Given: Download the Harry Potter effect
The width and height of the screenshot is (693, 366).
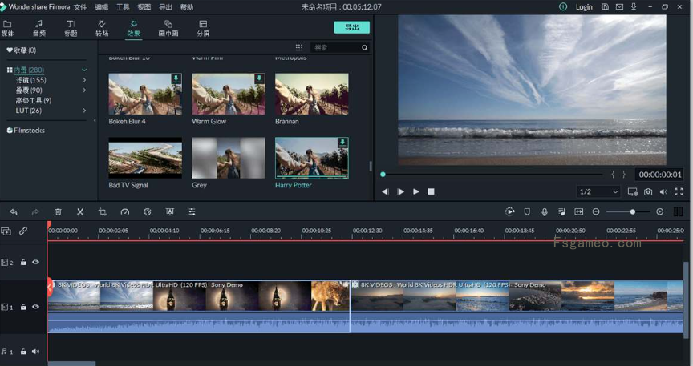Looking at the screenshot, I should tap(342, 143).
